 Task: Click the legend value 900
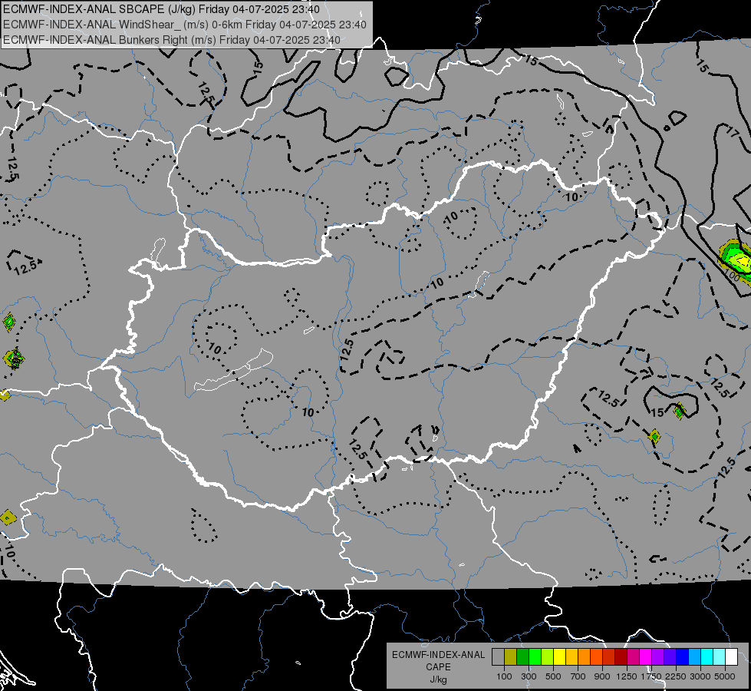[x=602, y=676]
